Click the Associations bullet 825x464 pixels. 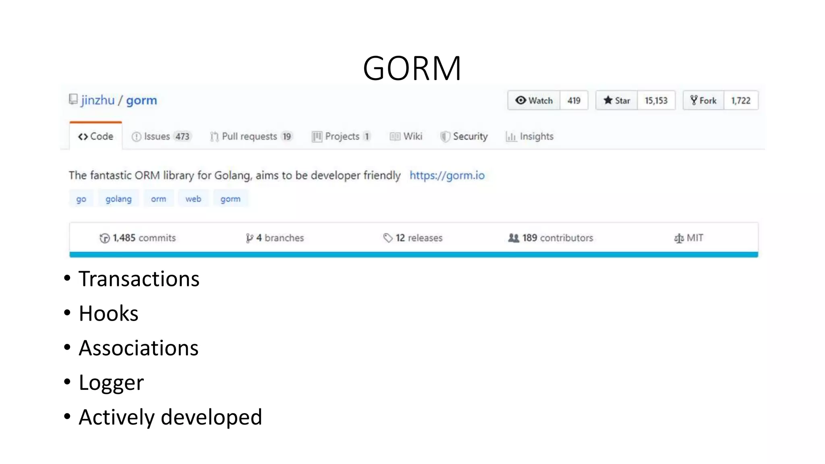[x=139, y=348]
